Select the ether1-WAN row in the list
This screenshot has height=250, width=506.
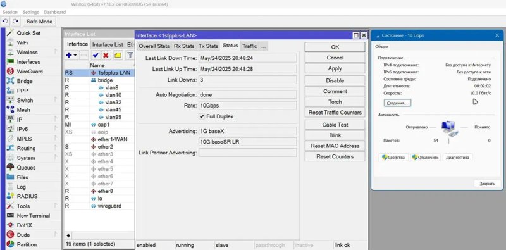pos(99,139)
